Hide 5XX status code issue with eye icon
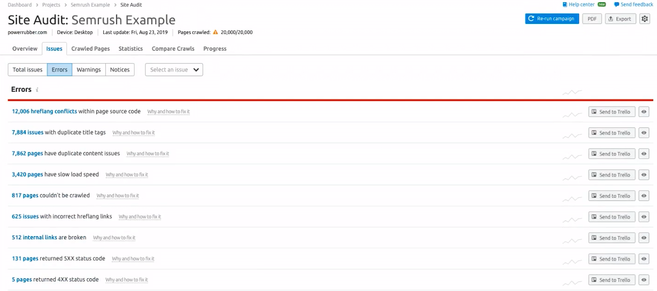Screen dimensions: 657x291 click(x=644, y=259)
